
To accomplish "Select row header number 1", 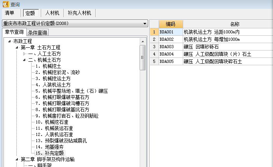I will (154, 32).
